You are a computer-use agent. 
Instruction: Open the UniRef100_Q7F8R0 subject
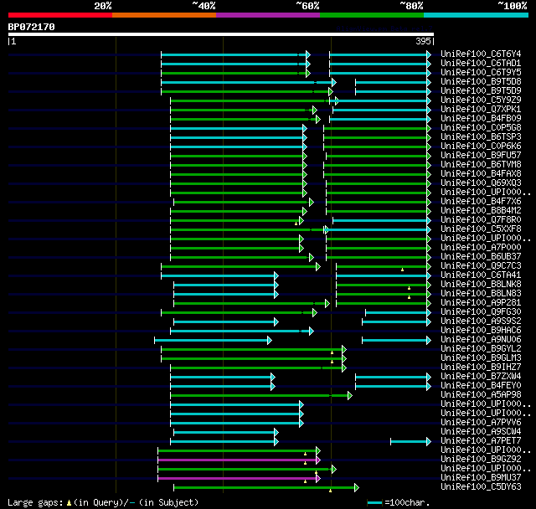click(481, 220)
